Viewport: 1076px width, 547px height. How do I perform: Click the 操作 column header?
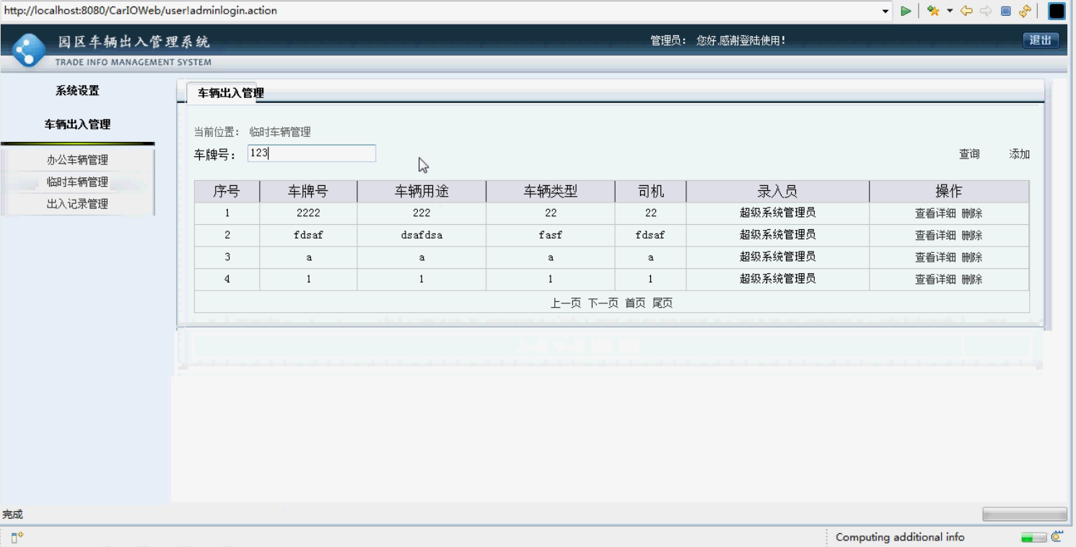949,192
